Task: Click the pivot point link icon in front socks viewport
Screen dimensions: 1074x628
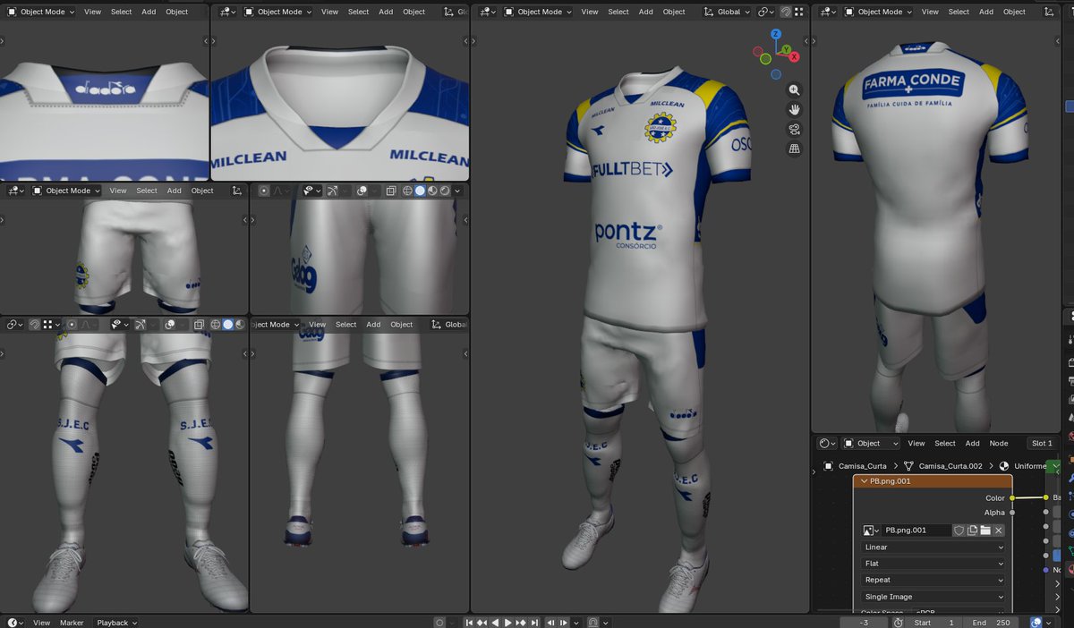Action: 14,325
